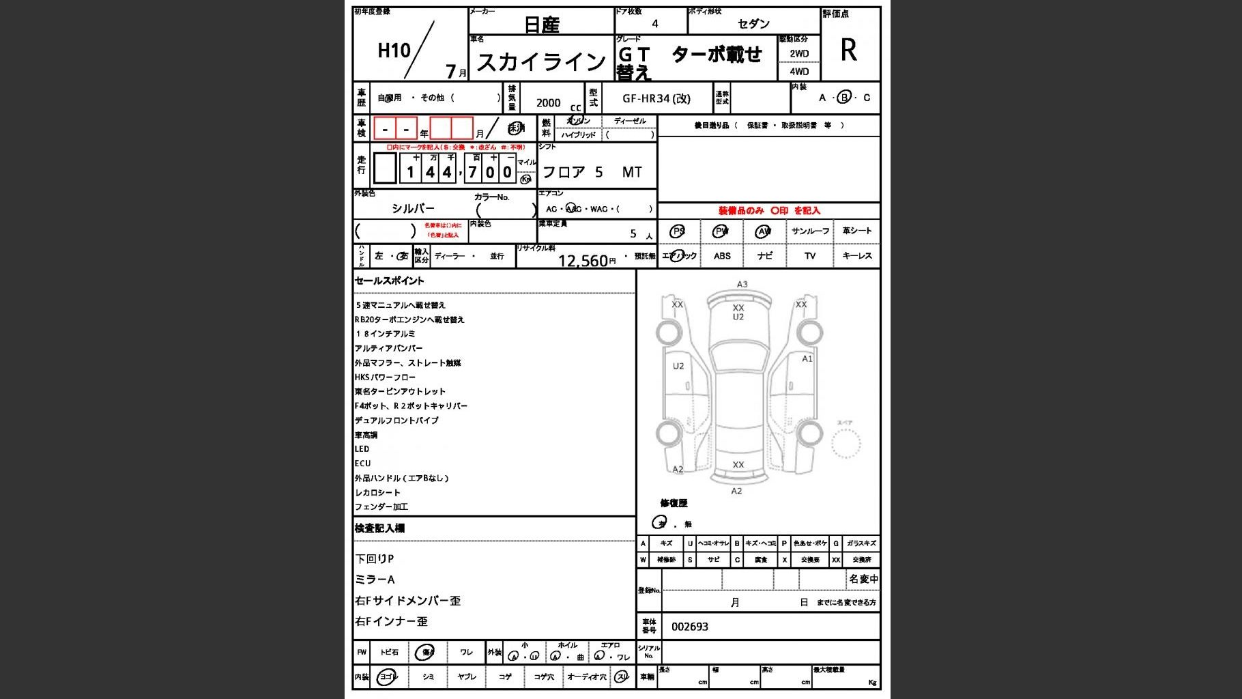Choose the 2WD drive type cell
The width and height of the screenshot is (1242, 699).
pyautogui.click(x=799, y=53)
